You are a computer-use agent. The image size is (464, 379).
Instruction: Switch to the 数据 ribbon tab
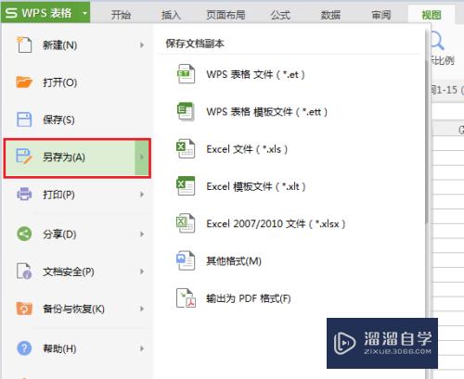(330, 15)
